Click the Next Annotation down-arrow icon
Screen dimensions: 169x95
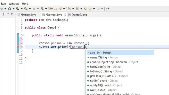pos(69,9)
